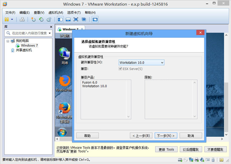
Task: Select Workstation 10.0 in compatible products list
Action: pos(94,86)
